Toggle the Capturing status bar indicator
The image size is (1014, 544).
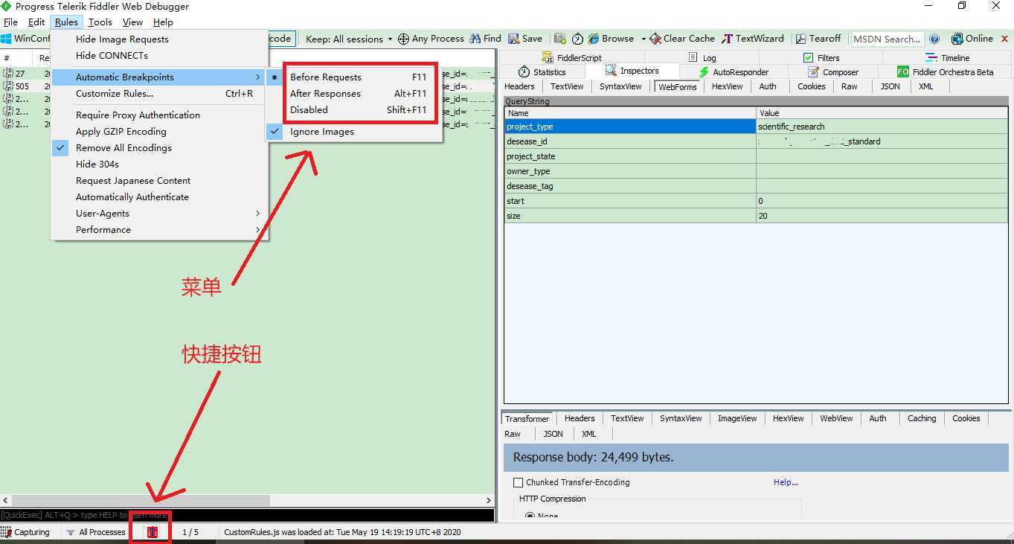tap(26, 532)
